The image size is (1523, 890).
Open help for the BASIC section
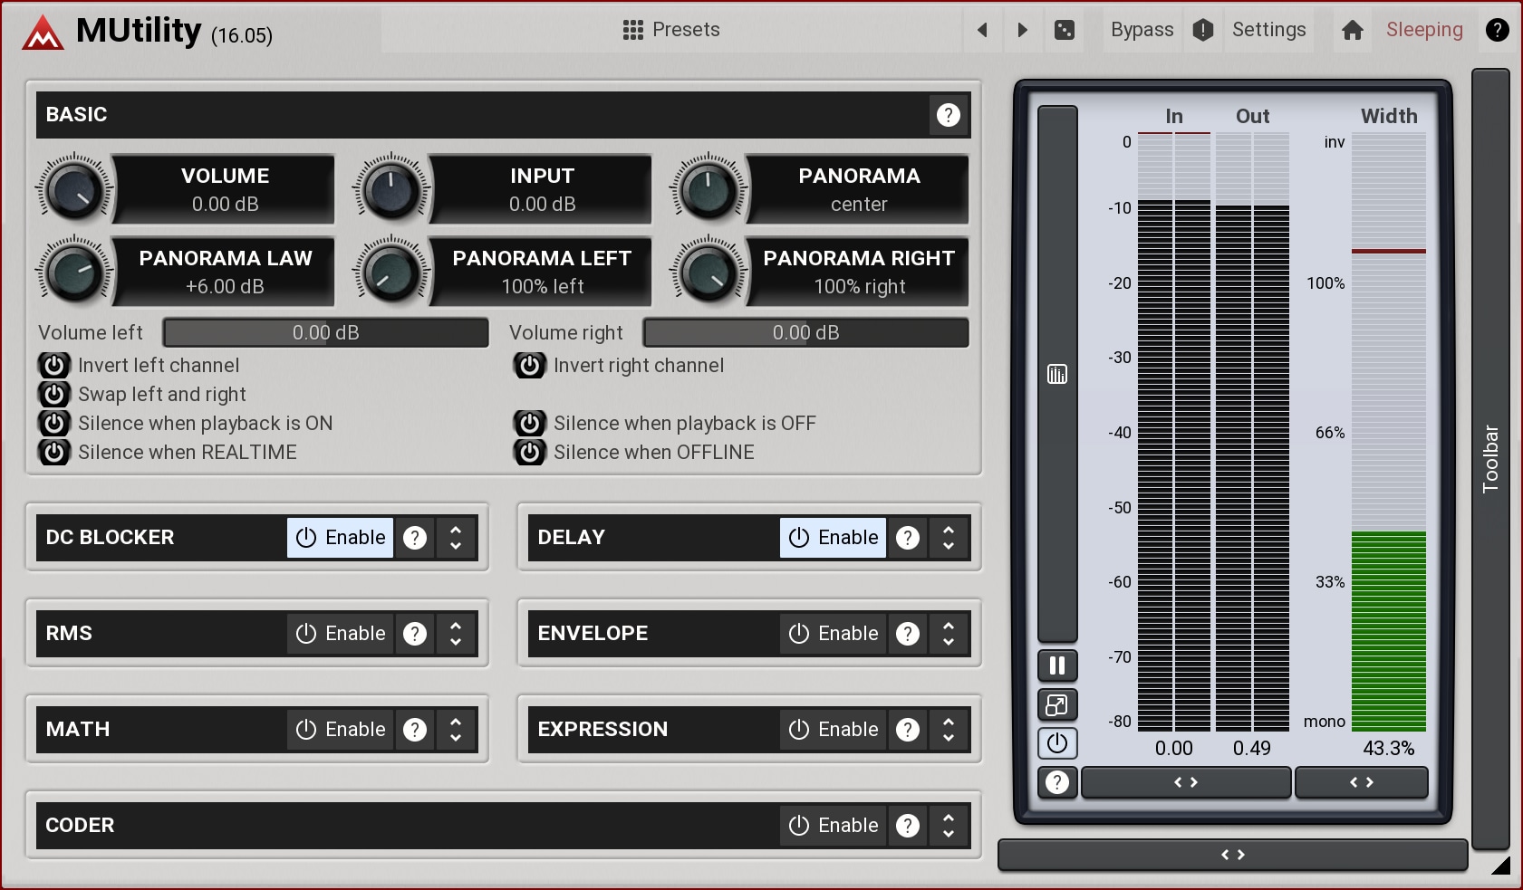point(949,115)
